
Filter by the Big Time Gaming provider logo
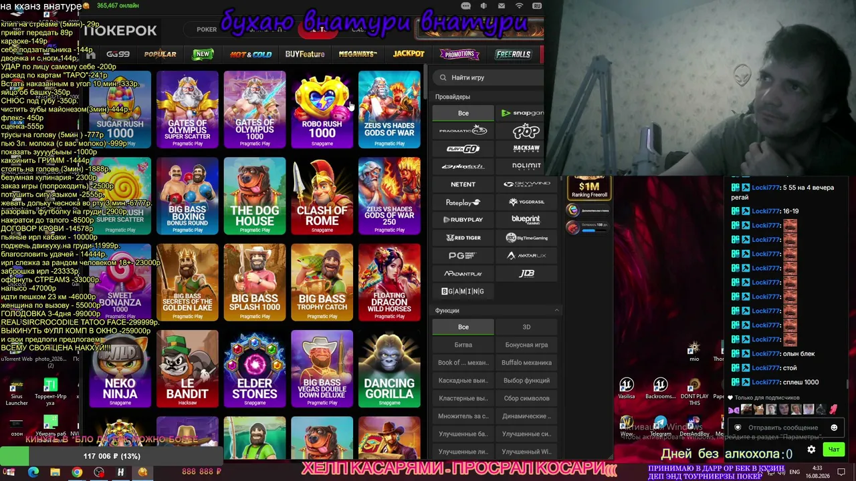526,237
